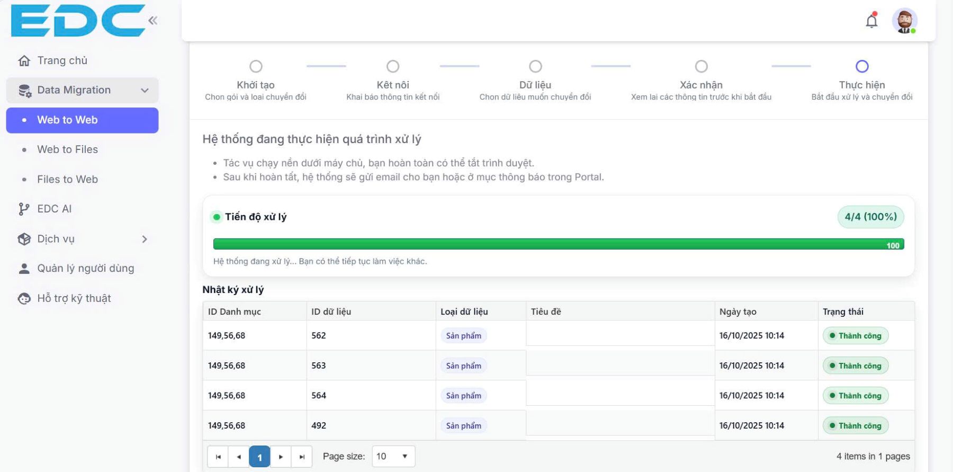
Task: Click the EDC AI branch icon
Action: [24, 209]
